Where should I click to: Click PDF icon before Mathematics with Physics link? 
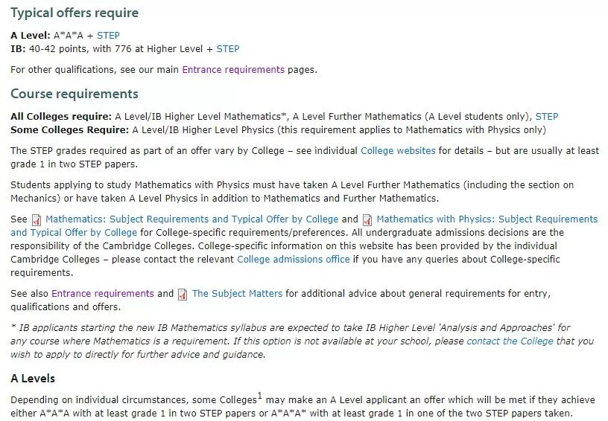(x=367, y=219)
